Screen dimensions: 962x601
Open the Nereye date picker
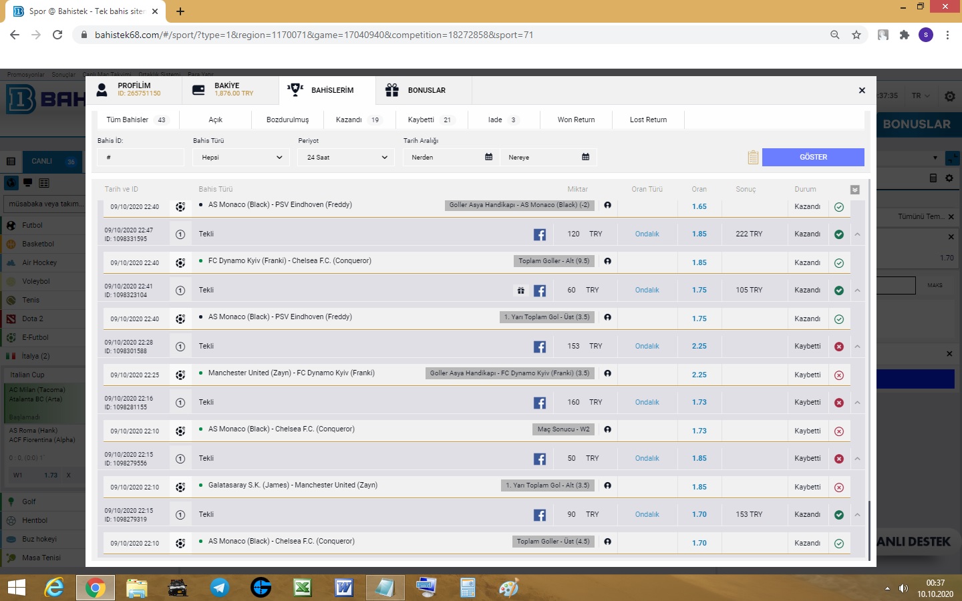(x=548, y=158)
